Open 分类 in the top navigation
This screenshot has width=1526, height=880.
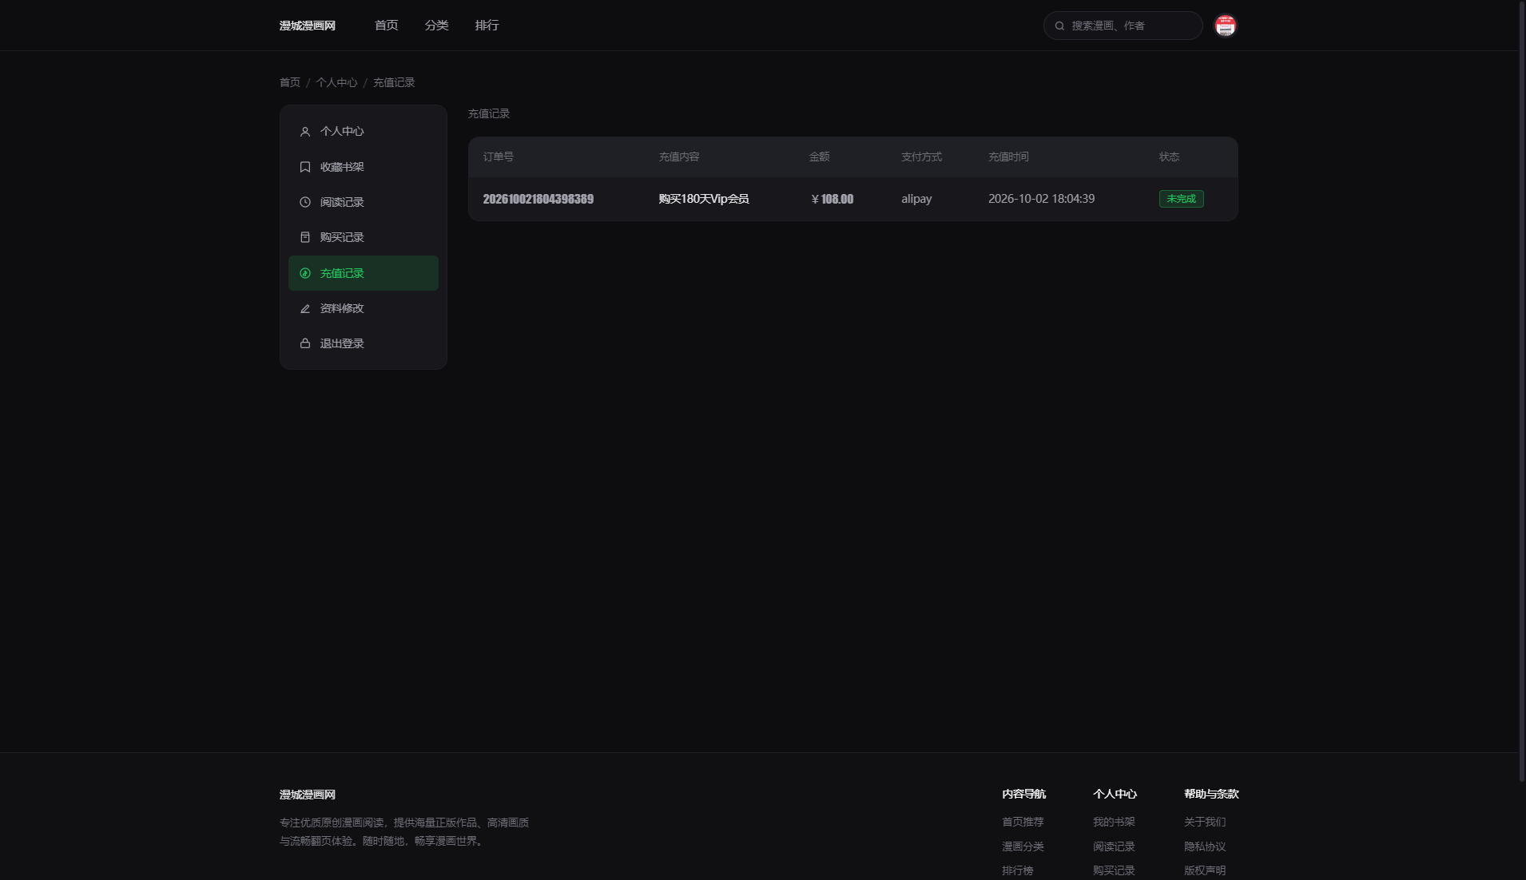point(437,26)
